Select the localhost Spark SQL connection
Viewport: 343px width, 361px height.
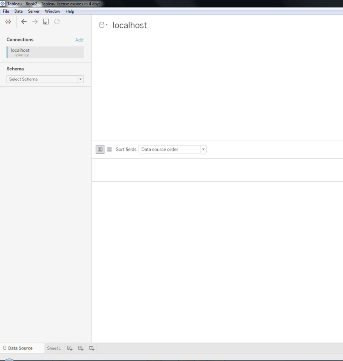point(45,52)
